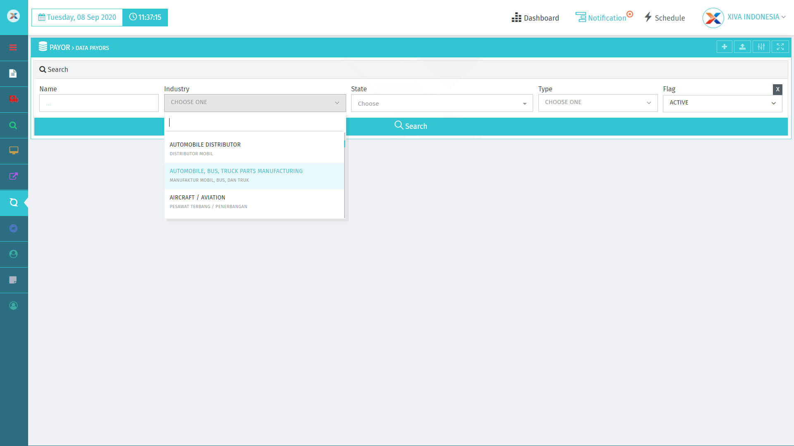
Task: Expand the XIVA INDONESIA user menu
Action: [756, 17]
